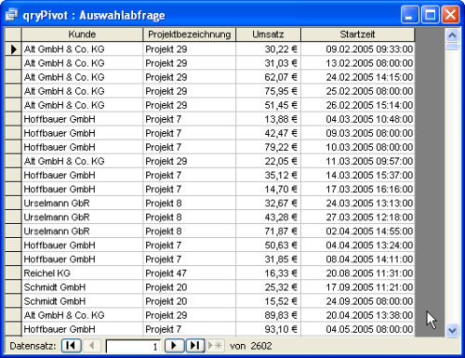
Task: Click the select-all corner box of datasheet
Action: (x=13, y=34)
